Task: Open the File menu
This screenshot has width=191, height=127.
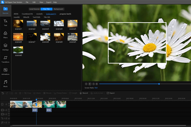Action: click(27, 2)
